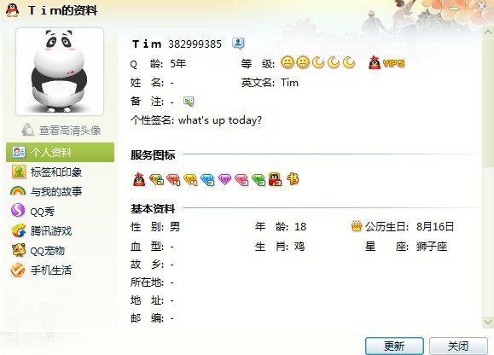Click the friend card icon beside QQ number
494x355 pixels.
click(x=238, y=44)
